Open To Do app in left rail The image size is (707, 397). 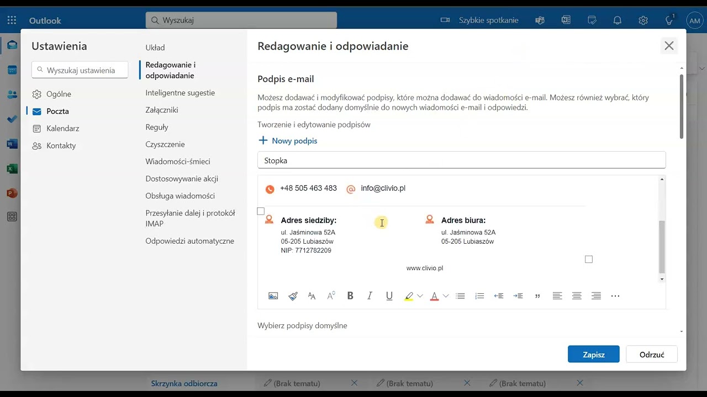[12, 119]
